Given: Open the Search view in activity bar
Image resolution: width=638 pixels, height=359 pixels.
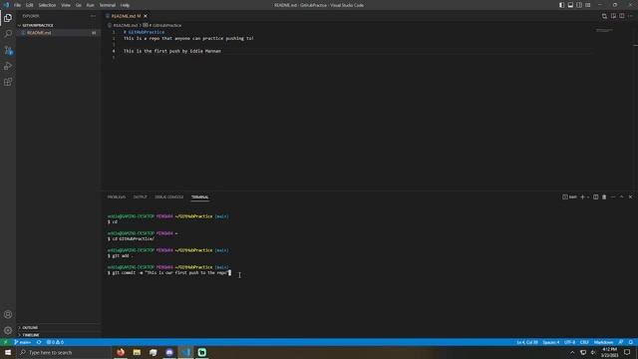Looking at the screenshot, I should (x=8, y=34).
